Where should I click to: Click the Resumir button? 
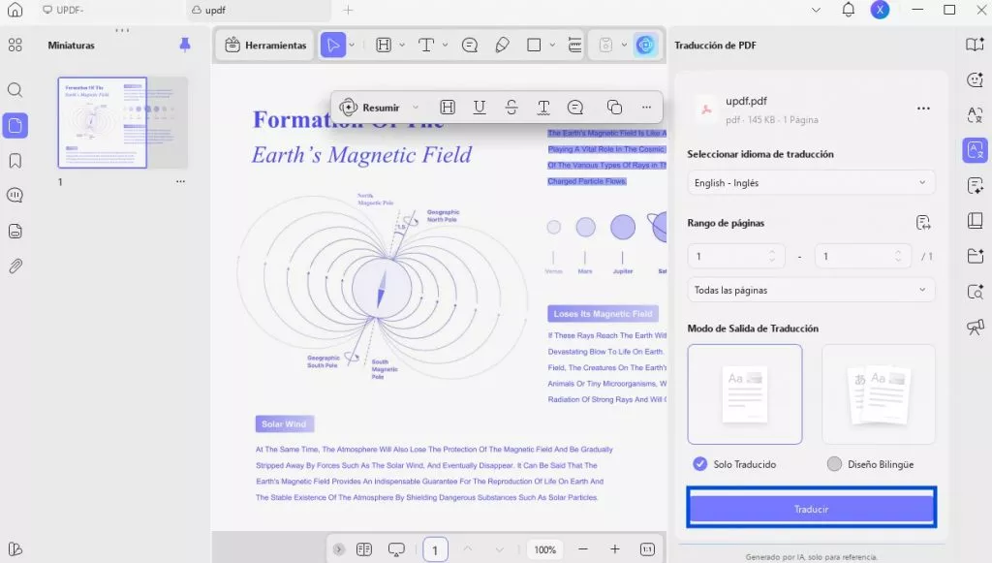[x=370, y=108]
